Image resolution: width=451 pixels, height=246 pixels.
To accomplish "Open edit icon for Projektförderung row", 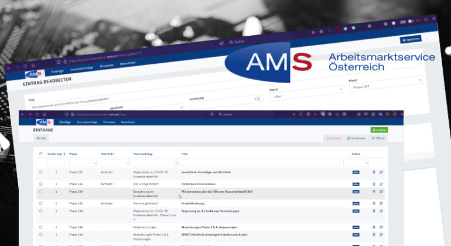I will (x=381, y=203).
